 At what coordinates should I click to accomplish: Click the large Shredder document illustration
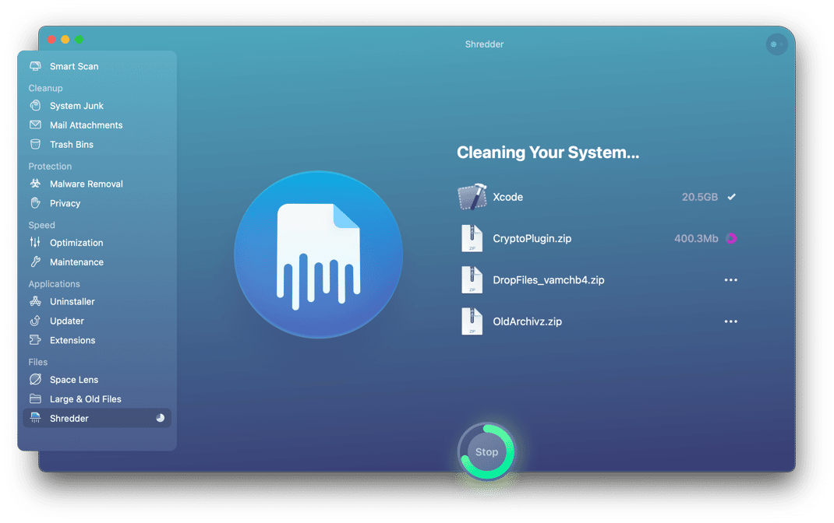coord(318,254)
